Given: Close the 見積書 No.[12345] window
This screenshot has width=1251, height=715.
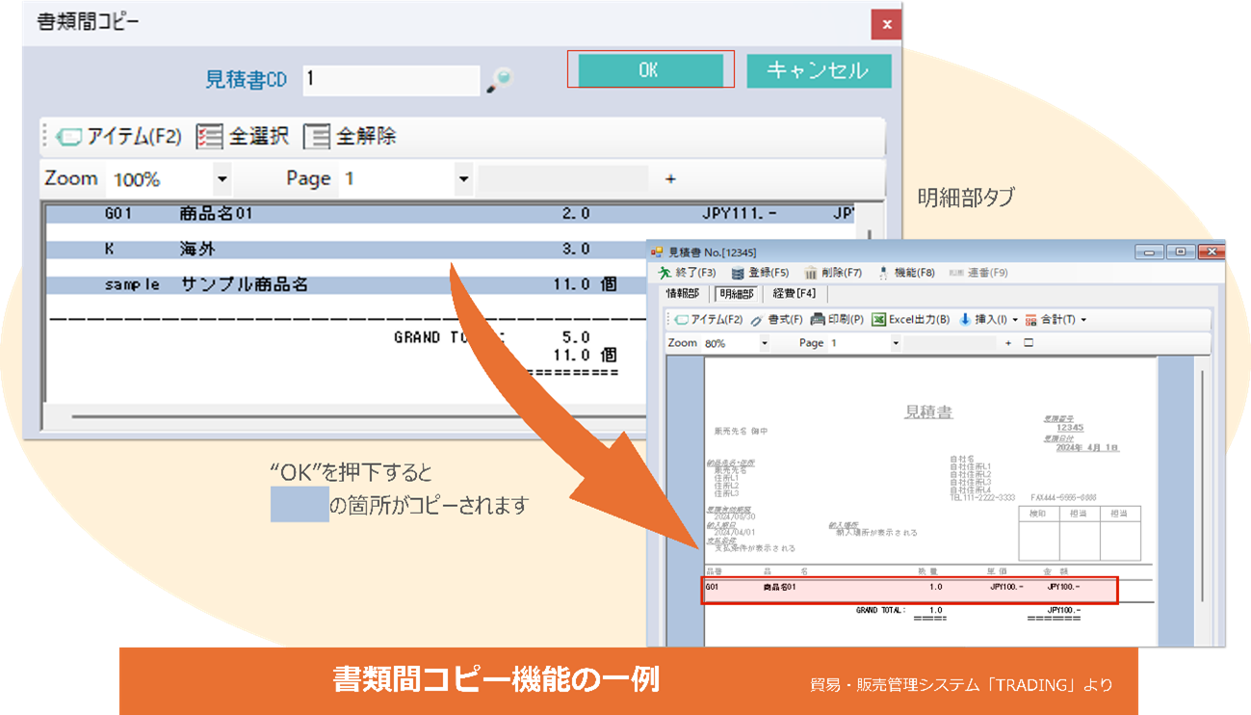Looking at the screenshot, I should (x=1210, y=252).
